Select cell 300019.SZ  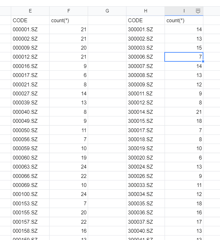tap(146, 148)
